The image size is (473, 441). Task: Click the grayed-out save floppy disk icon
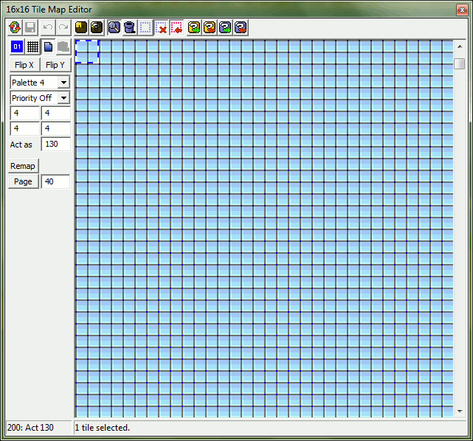(x=30, y=28)
